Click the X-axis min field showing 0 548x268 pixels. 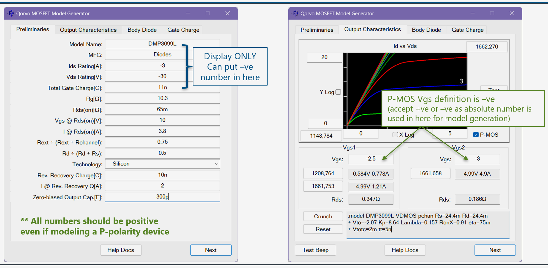pyautogui.click(x=361, y=134)
